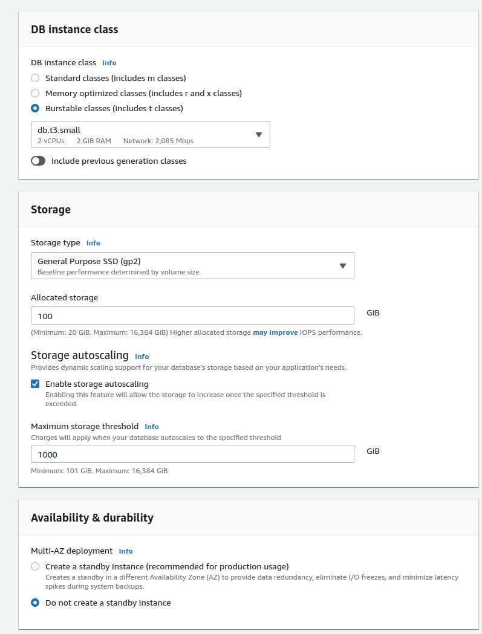Viewport: 482px width, 634px height.
Task: Click the Allocated storage input field
Action: point(192,315)
